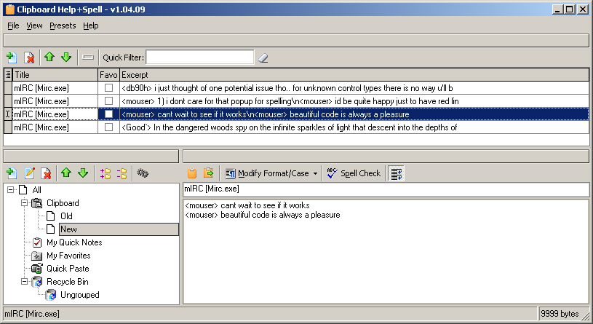Click the clipboard with green arrow icon
Screen dimensions: 593x324
click(208, 173)
